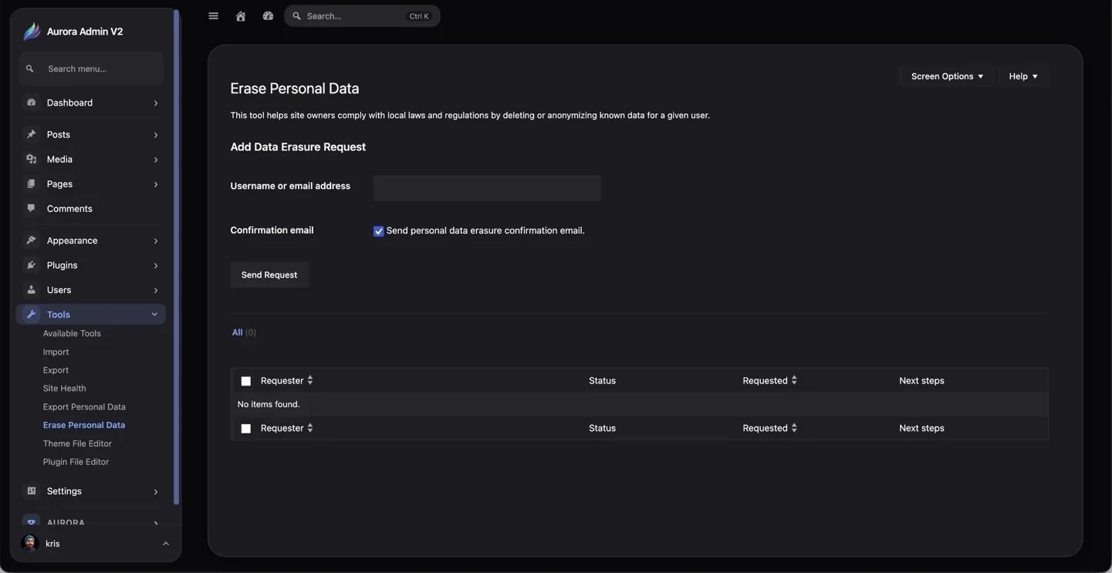Focus the Username or email address field
This screenshot has width=1112, height=573.
tap(487, 188)
